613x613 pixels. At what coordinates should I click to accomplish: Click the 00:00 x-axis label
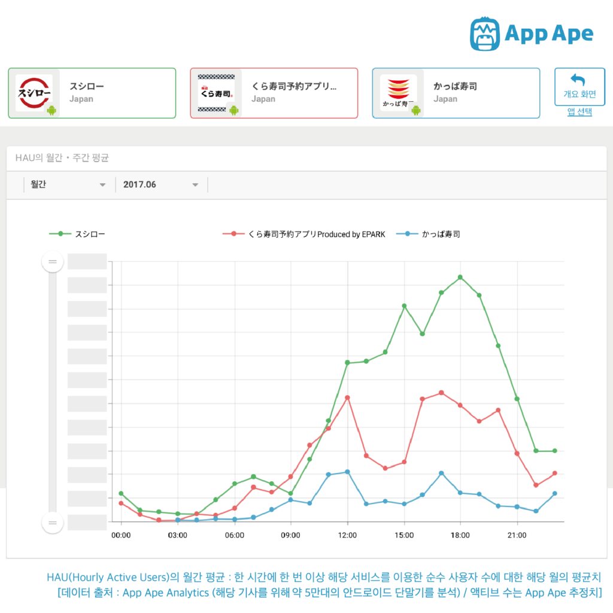click(x=121, y=535)
